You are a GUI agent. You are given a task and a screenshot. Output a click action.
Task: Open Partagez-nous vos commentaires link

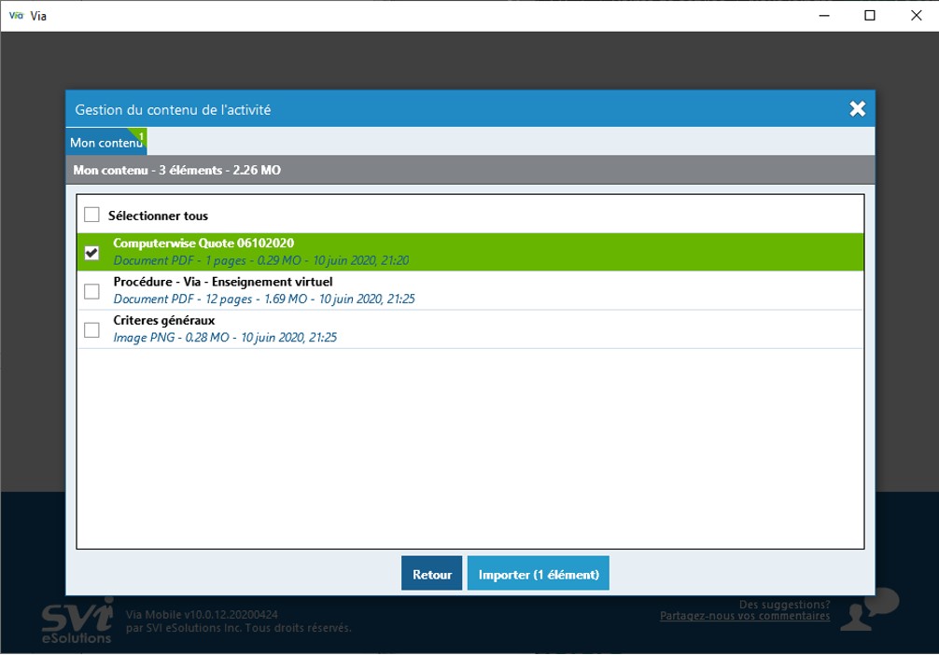point(745,616)
